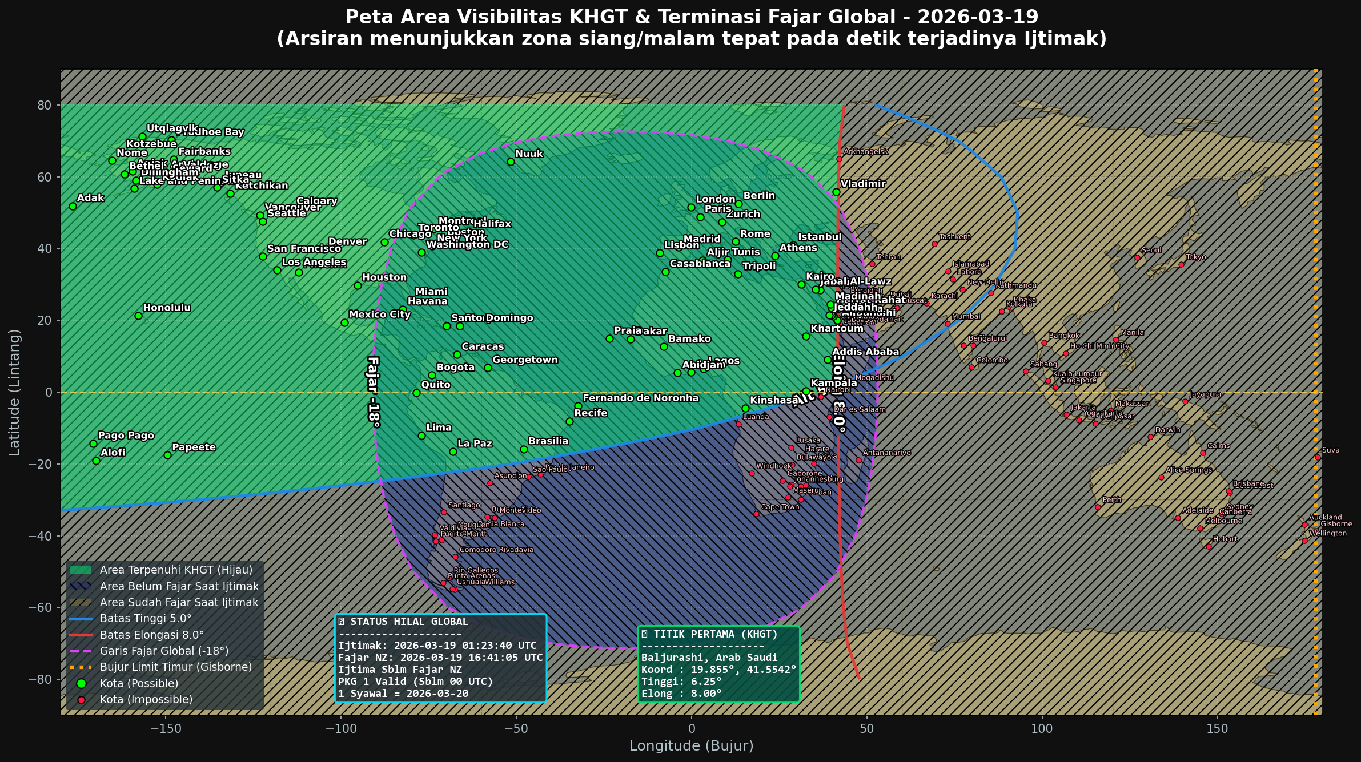Viewport: 1361px width, 762px height.
Task: Click the chart title Peta Area Visibilitas
Action: (692, 17)
